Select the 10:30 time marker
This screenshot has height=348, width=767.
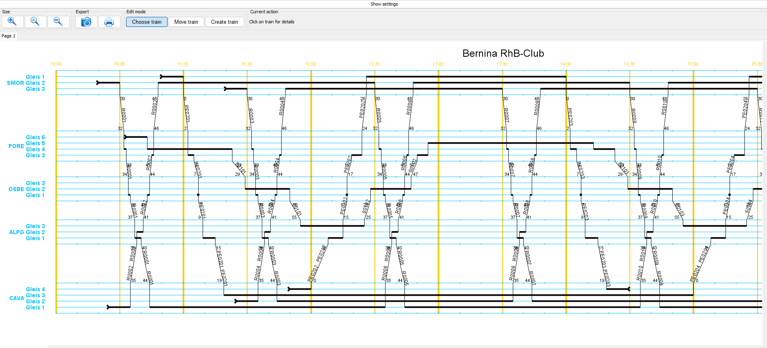(x=119, y=64)
